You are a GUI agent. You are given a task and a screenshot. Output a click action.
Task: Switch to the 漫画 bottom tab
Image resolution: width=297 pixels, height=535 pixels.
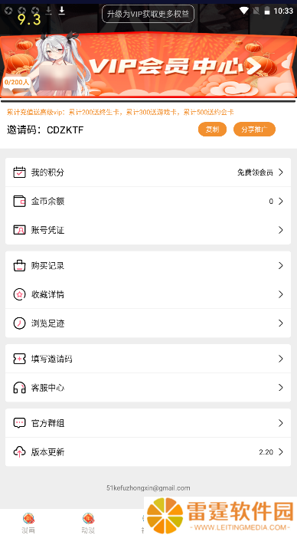(28, 523)
